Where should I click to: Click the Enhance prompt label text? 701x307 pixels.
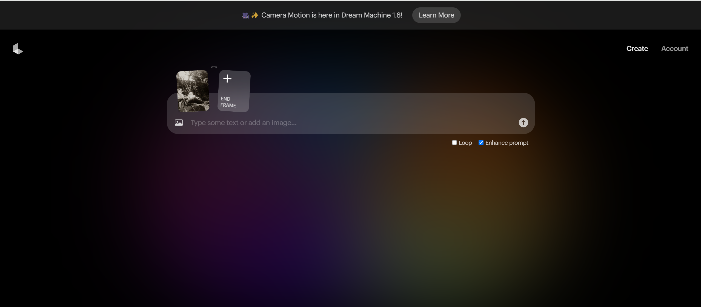[x=507, y=143]
